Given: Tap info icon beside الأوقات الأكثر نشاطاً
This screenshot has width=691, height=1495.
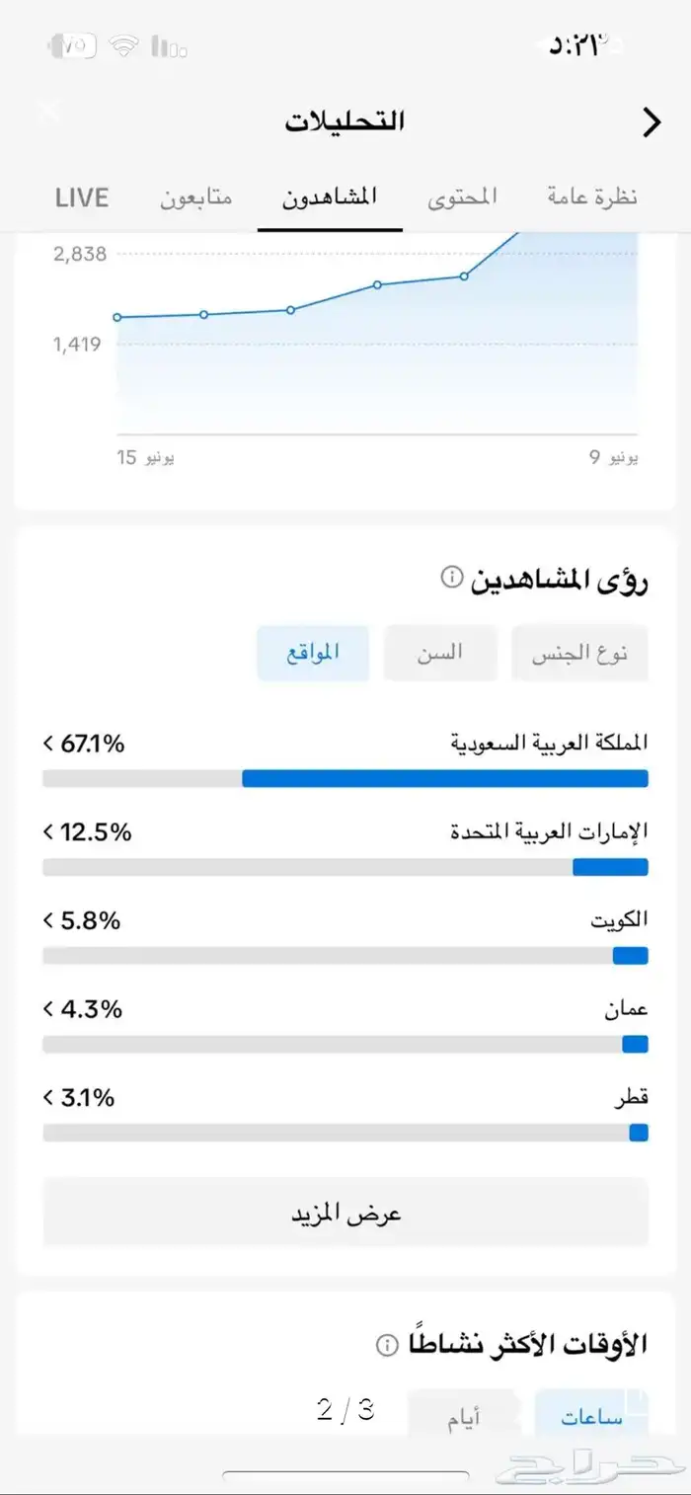Looking at the screenshot, I should [x=388, y=1345].
